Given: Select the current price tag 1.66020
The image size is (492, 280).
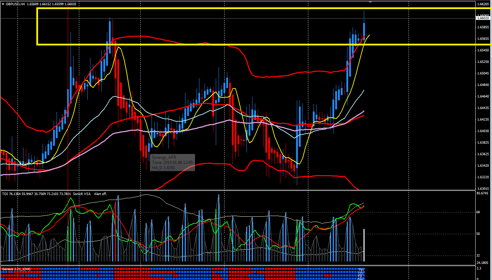Looking at the screenshot, I should point(483,18).
